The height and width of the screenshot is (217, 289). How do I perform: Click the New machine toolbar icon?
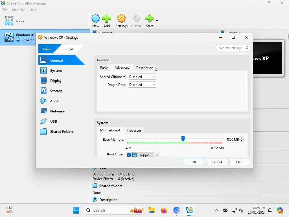click(x=96, y=21)
